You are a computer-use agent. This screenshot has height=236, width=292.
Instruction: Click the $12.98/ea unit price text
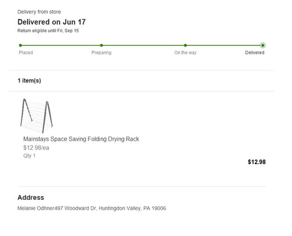[36, 148]
